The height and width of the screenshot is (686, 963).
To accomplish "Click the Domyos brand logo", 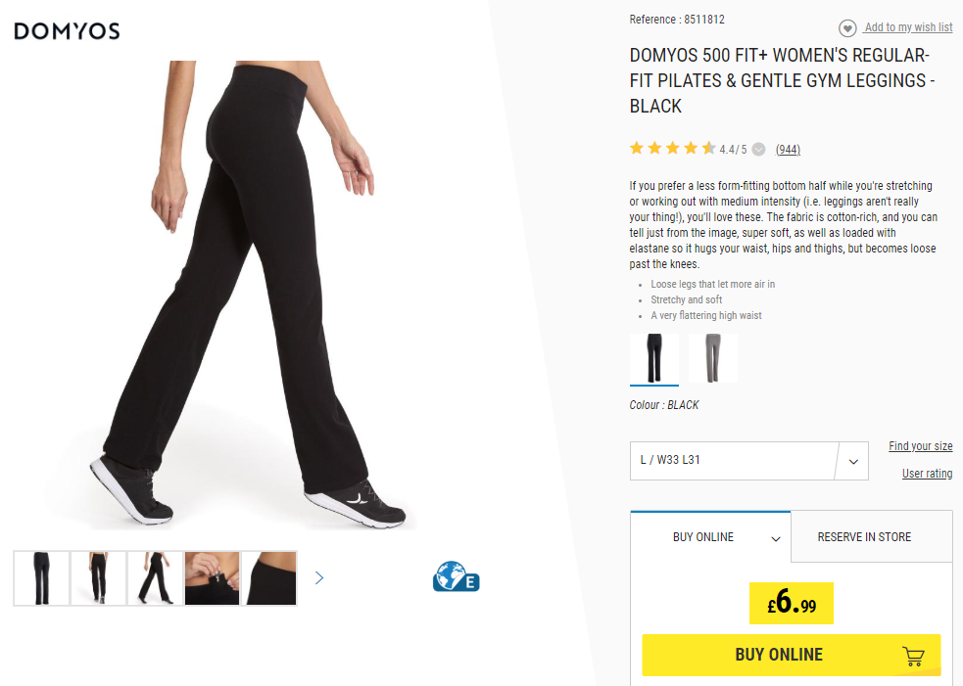I will 67,30.
